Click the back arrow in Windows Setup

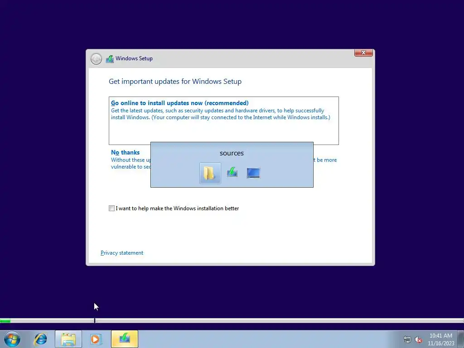[96, 58]
